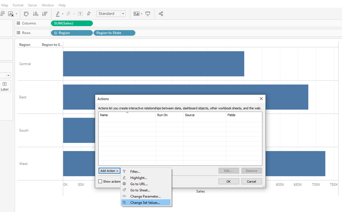
Task: Click the Region column header
Action: click(x=25, y=45)
